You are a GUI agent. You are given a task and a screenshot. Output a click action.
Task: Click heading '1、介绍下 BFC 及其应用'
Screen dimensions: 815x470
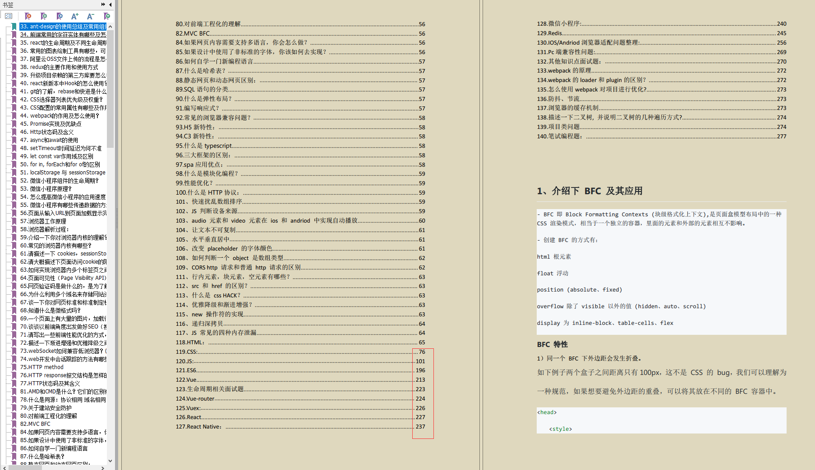pos(589,191)
